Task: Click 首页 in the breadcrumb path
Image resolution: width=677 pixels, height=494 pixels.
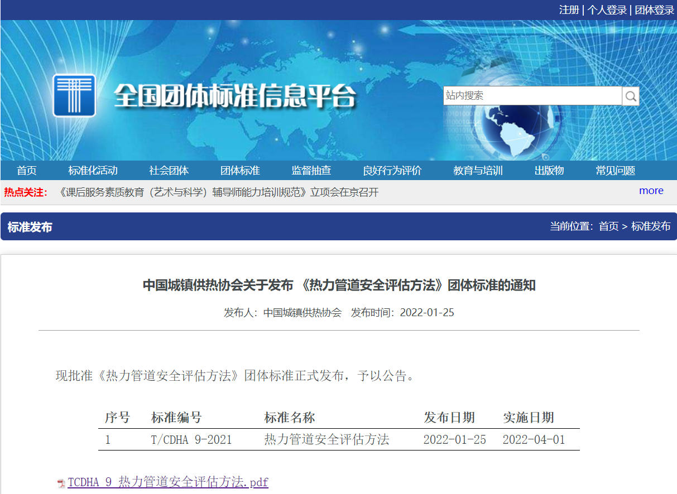Action: [x=608, y=226]
